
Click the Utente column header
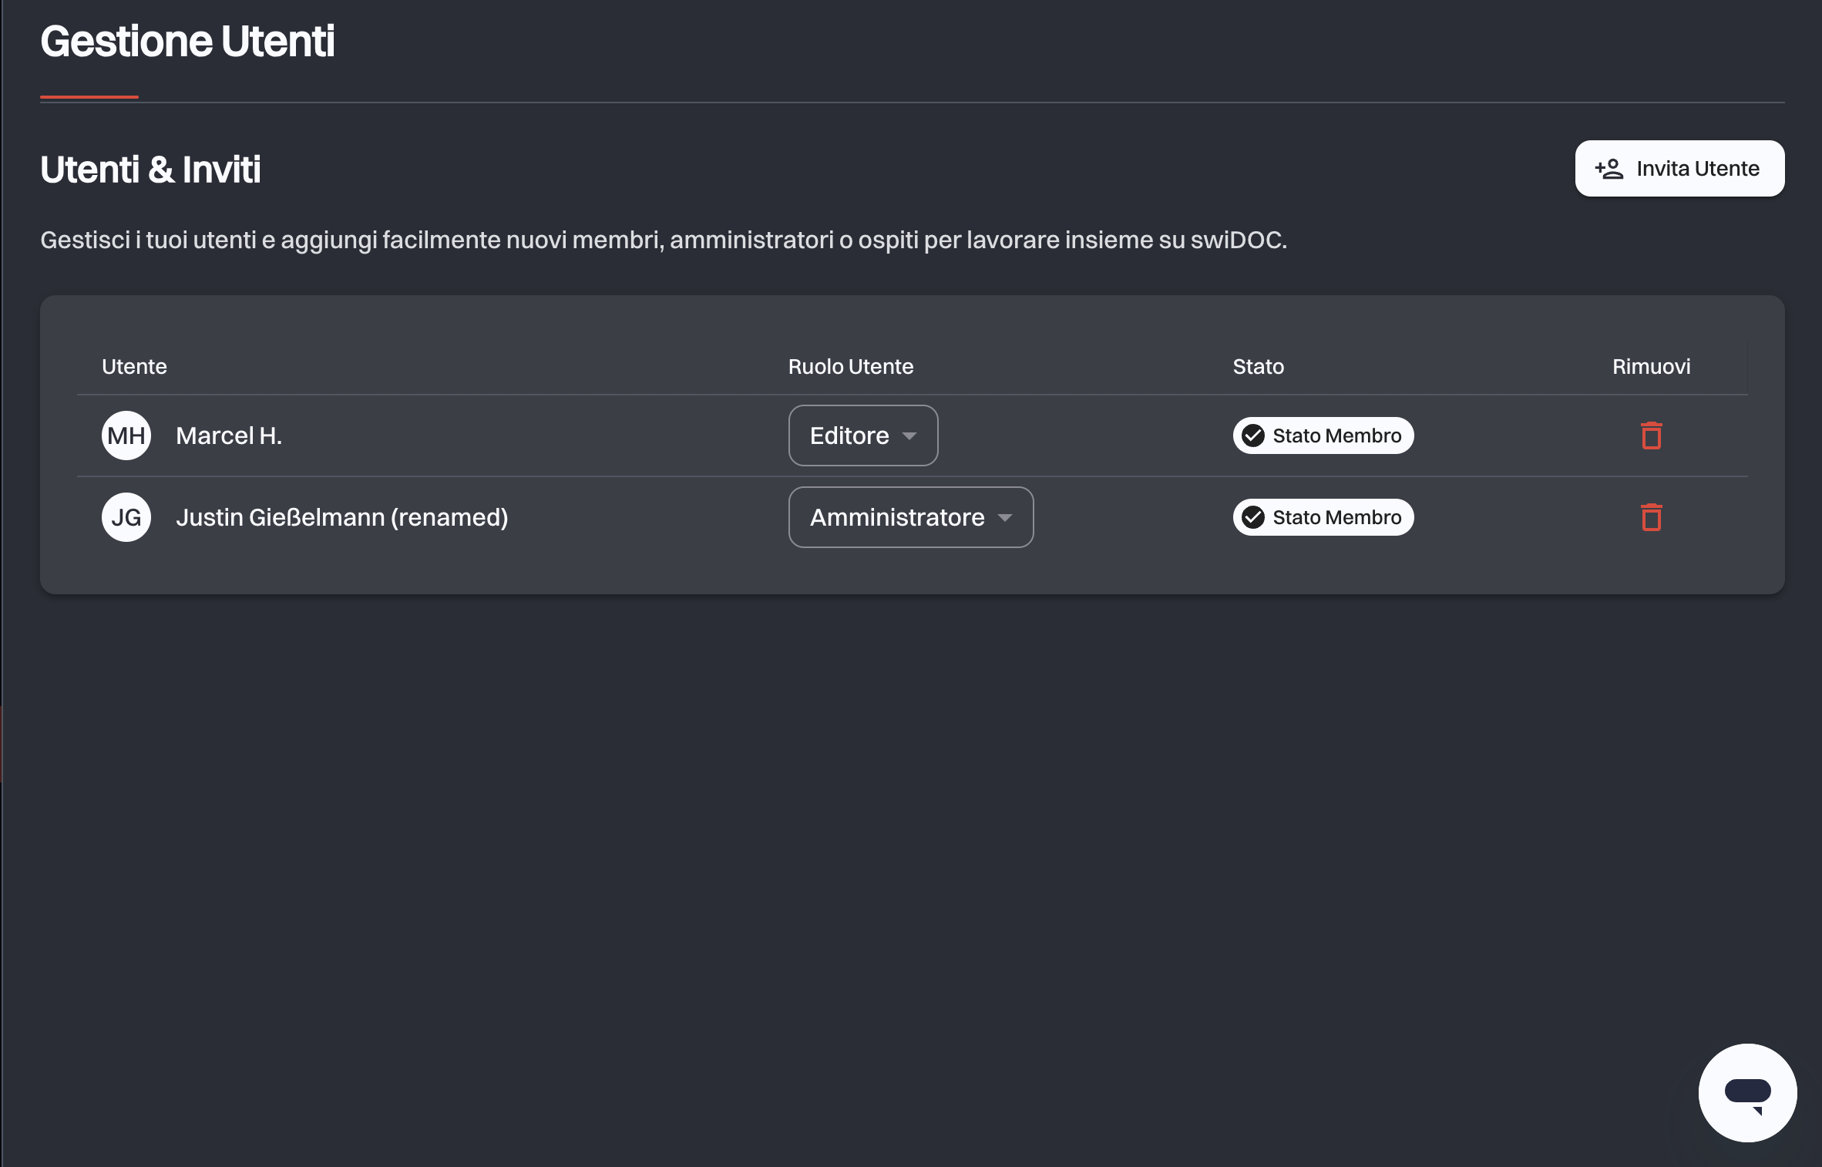coord(134,366)
